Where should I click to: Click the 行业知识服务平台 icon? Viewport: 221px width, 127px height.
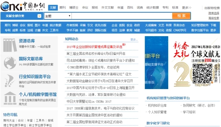[x=9, y=81]
